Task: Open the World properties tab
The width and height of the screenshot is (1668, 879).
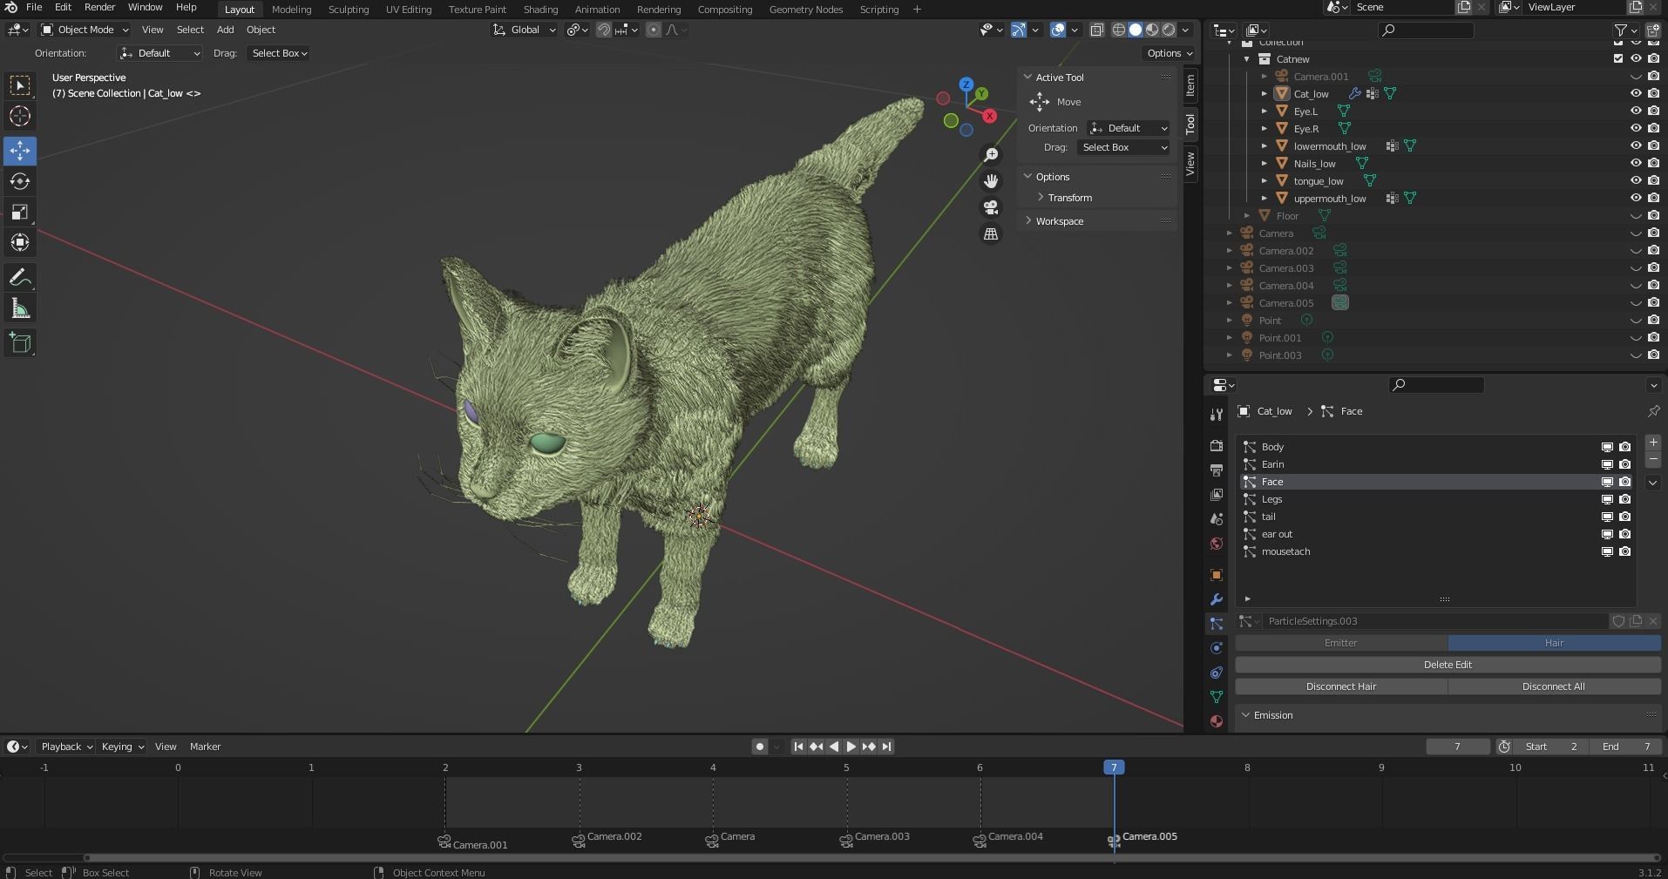Action: tap(1217, 544)
